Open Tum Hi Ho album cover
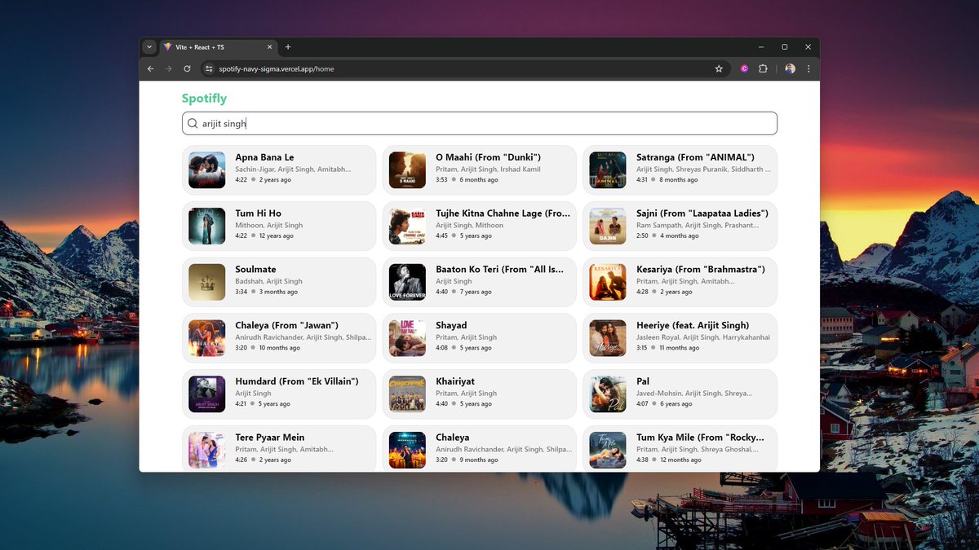The image size is (979, 550). [207, 227]
